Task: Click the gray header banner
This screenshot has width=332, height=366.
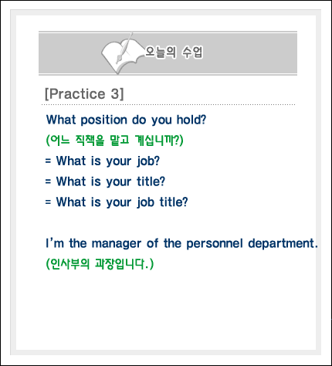Action: point(168,53)
